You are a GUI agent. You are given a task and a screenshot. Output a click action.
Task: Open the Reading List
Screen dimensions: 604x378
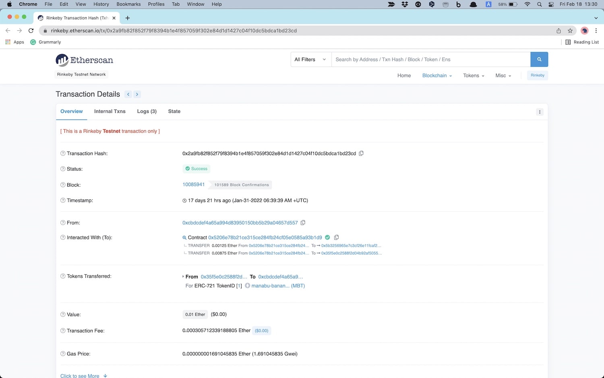tap(582, 42)
